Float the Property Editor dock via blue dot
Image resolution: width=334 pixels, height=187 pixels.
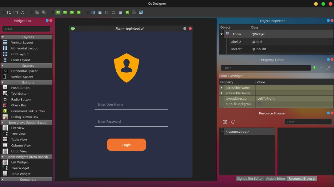[x=328, y=60]
